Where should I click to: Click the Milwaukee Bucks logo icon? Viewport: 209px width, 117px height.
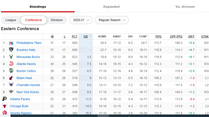tap(11, 57)
